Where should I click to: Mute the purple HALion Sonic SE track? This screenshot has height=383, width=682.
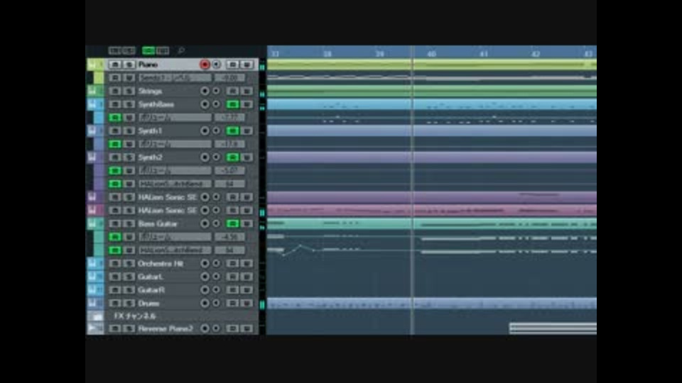click(115, 197)
